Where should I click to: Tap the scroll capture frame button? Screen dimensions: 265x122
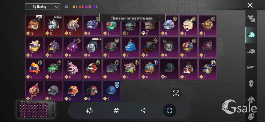coord(170,111)
